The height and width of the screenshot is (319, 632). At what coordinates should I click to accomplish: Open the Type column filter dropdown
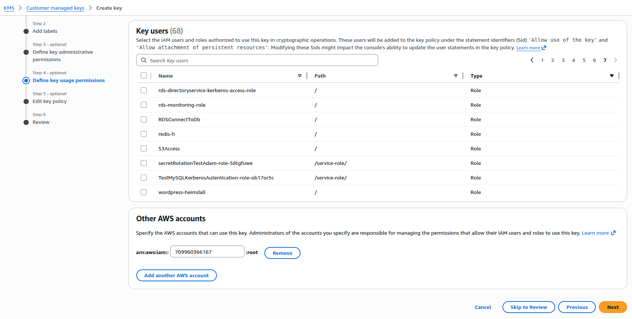pos(611,75)
